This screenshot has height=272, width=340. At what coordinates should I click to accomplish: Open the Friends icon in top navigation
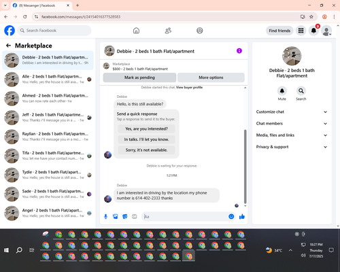point(168,31)
